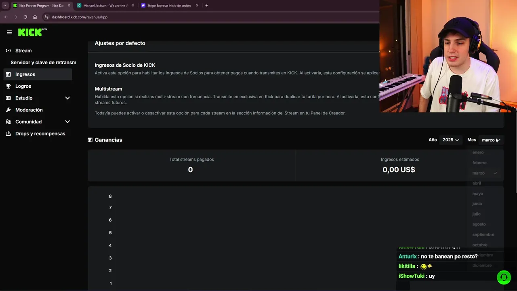517x291 pixels.
Task: Open the Stream sidebar item
Action: point(38,51)
